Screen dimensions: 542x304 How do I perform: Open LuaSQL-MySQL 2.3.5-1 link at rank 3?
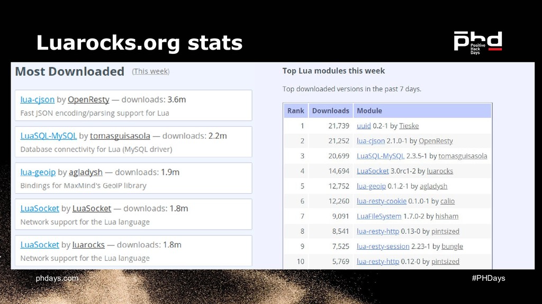pos(380,156)
